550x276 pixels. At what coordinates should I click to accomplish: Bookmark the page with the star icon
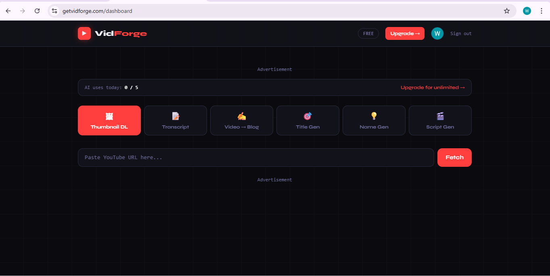pos(506,11)
